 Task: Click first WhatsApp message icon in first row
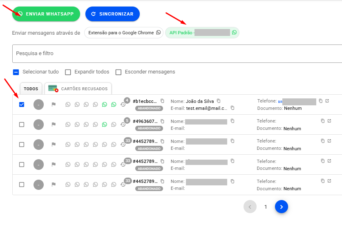point(68,105)
